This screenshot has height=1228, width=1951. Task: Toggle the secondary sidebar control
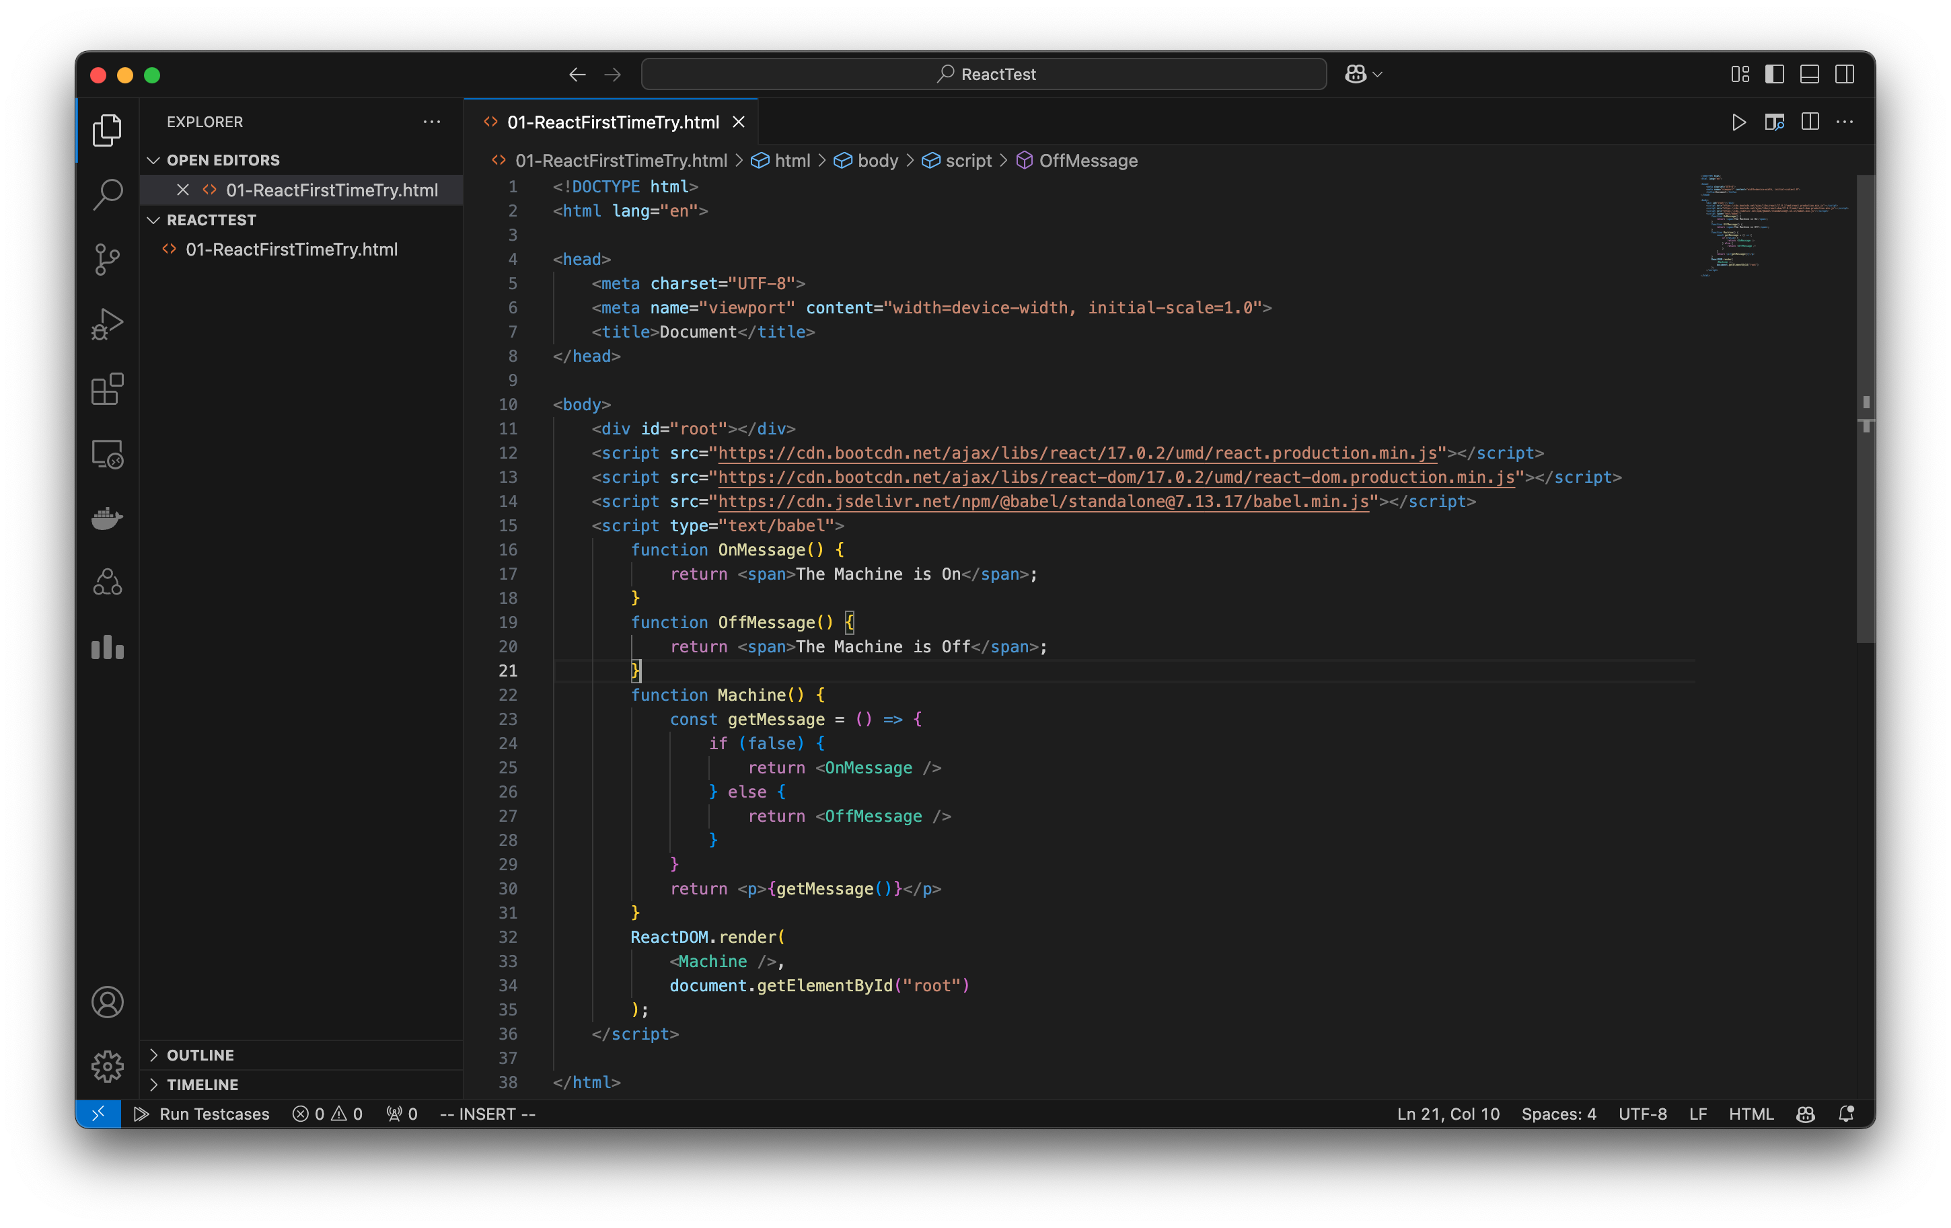coord(1845,74)
